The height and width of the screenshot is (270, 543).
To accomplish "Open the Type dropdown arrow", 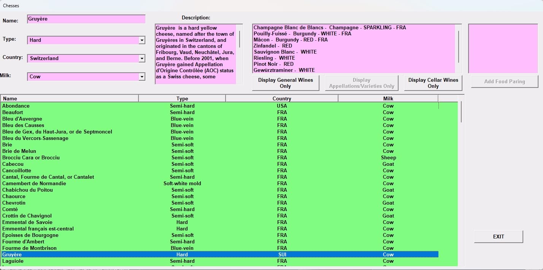I will [x=142, y=40].
